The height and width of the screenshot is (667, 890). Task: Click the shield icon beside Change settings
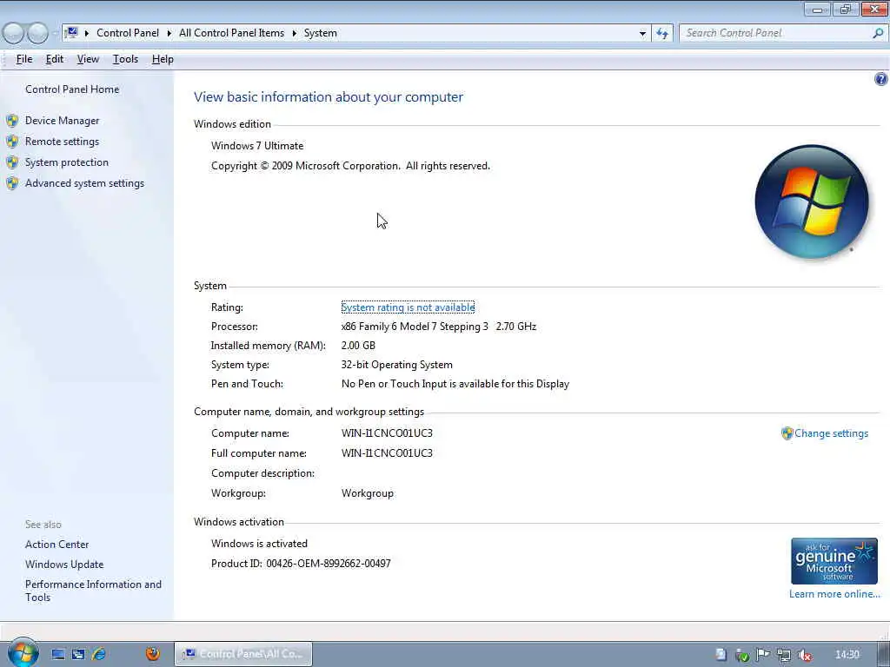[x=787, y=433]
